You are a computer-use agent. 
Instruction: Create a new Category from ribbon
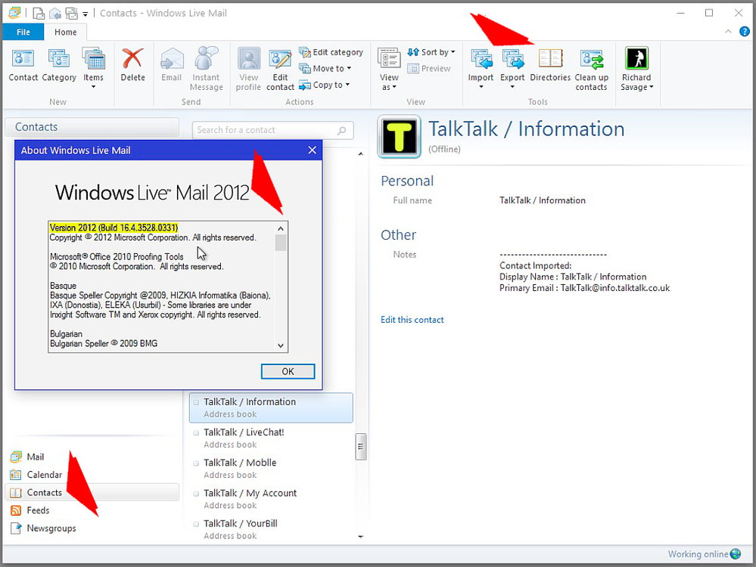pyautogui.click(x=59, y=65)
